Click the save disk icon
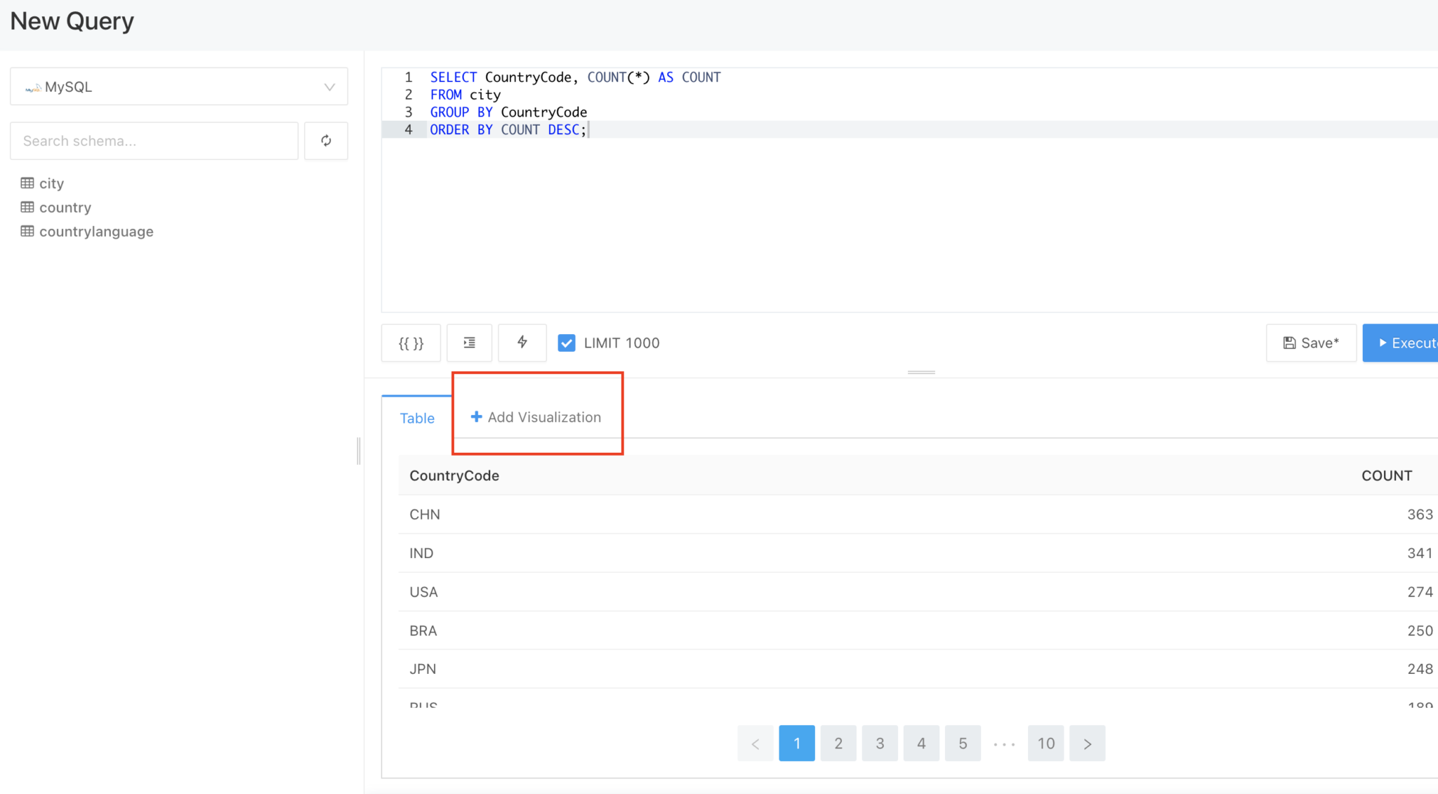 click(1289, 343)
